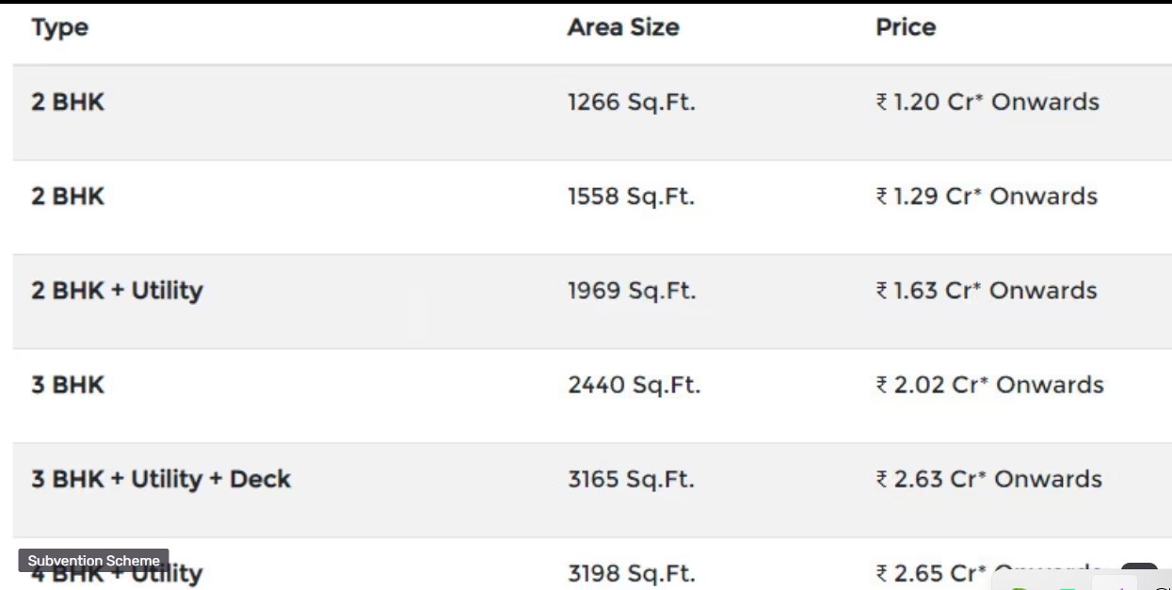Click the 2440 Sq.Ft. area cell
1172x590 pixels.
click(634, 385)
